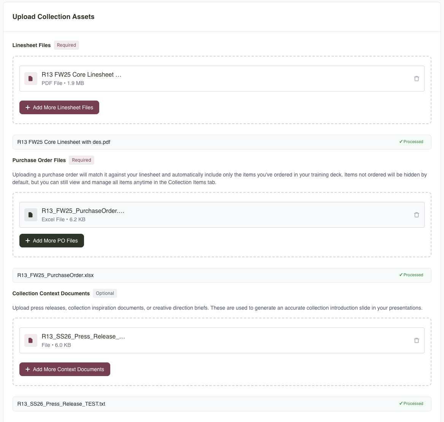Click the Required badge next to Linesheet Files
The image size is (444, 422).
pos(67,45)
